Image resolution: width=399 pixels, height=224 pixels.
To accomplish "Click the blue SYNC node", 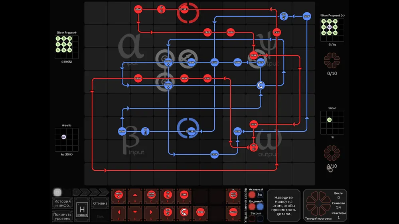I will click(215, 62).
